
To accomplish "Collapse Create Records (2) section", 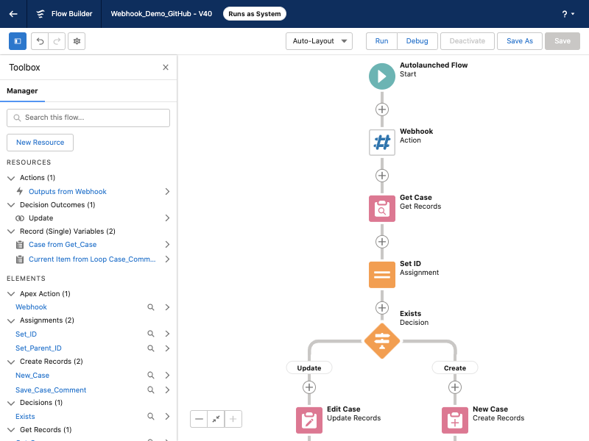I will click(x=11, y=362).
